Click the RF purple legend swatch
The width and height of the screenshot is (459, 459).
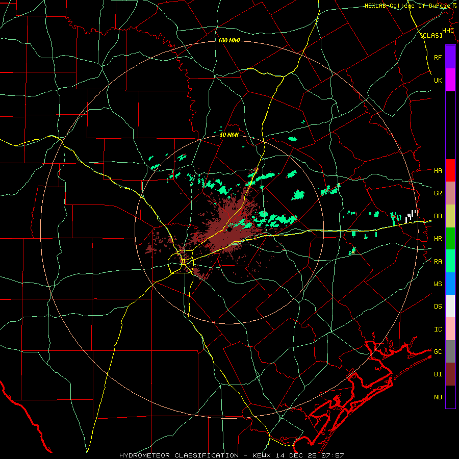tap(450, 57)
